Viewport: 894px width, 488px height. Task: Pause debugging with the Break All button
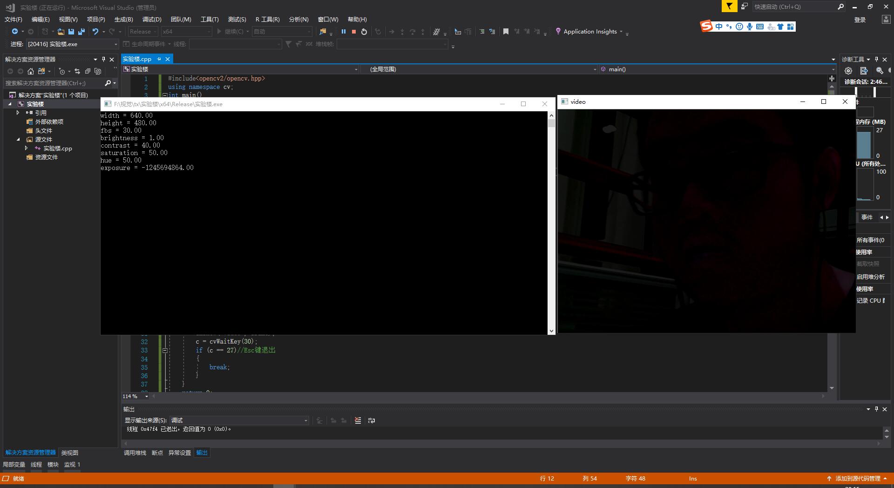pyautogui.click(x=344, y=32)
